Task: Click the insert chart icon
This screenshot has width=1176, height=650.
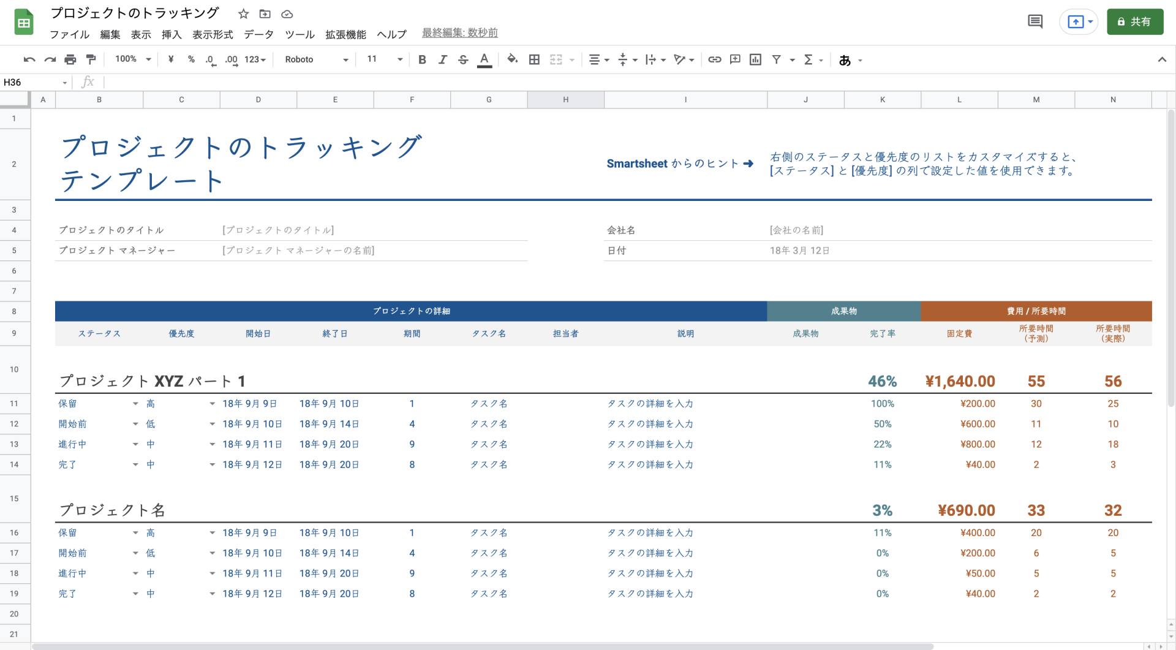Action: click(x=755, y=59)
